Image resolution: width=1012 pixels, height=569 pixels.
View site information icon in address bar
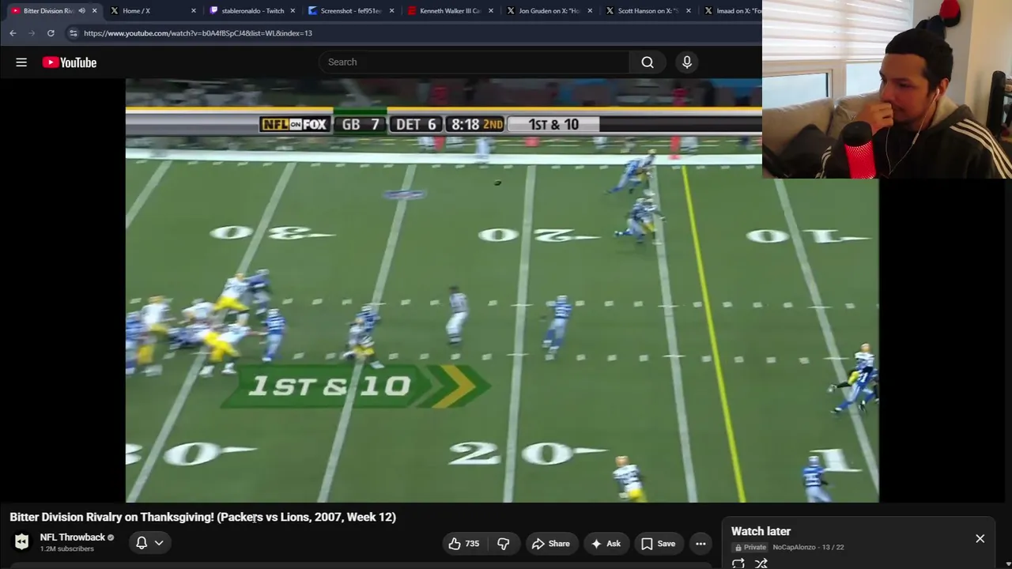(74, 33)
